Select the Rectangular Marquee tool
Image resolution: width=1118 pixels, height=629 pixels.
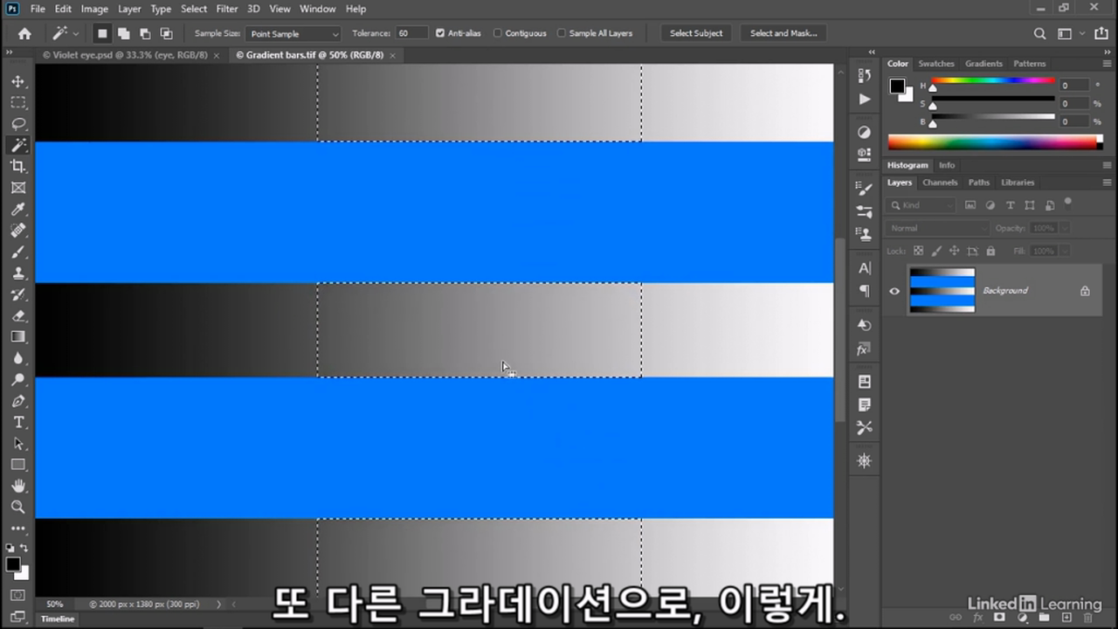click(x=18, y=102)
